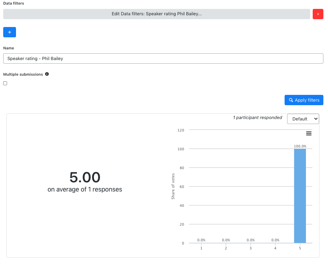Click 'on average of 1 responses' text

85,189
